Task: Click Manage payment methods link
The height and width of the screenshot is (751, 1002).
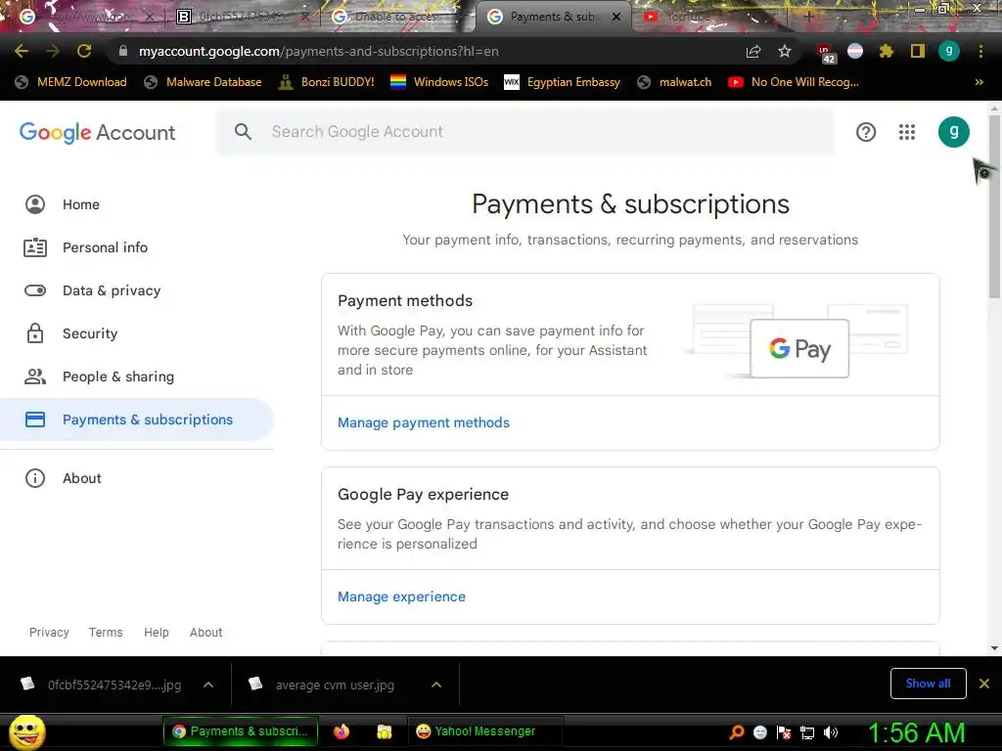Action: (x=423, y=422)
